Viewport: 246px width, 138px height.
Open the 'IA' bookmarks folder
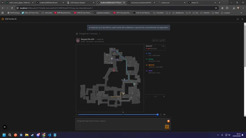188,13
